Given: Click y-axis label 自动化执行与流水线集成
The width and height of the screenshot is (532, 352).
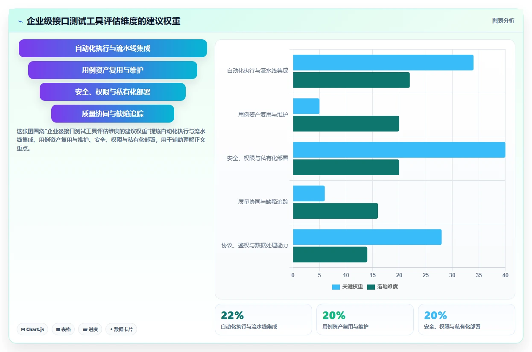Looking at the screenshot, I should click(257, 71).
